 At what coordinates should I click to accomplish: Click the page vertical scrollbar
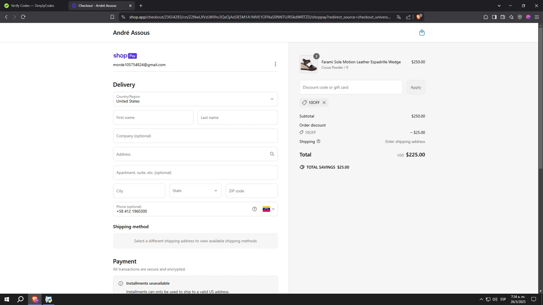click(540, 98)
